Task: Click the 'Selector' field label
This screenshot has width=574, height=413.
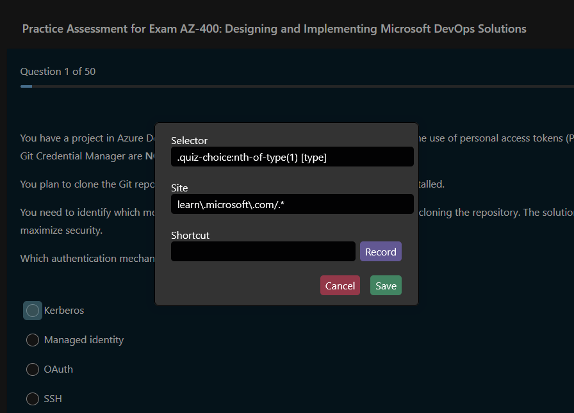Action: 189,140
